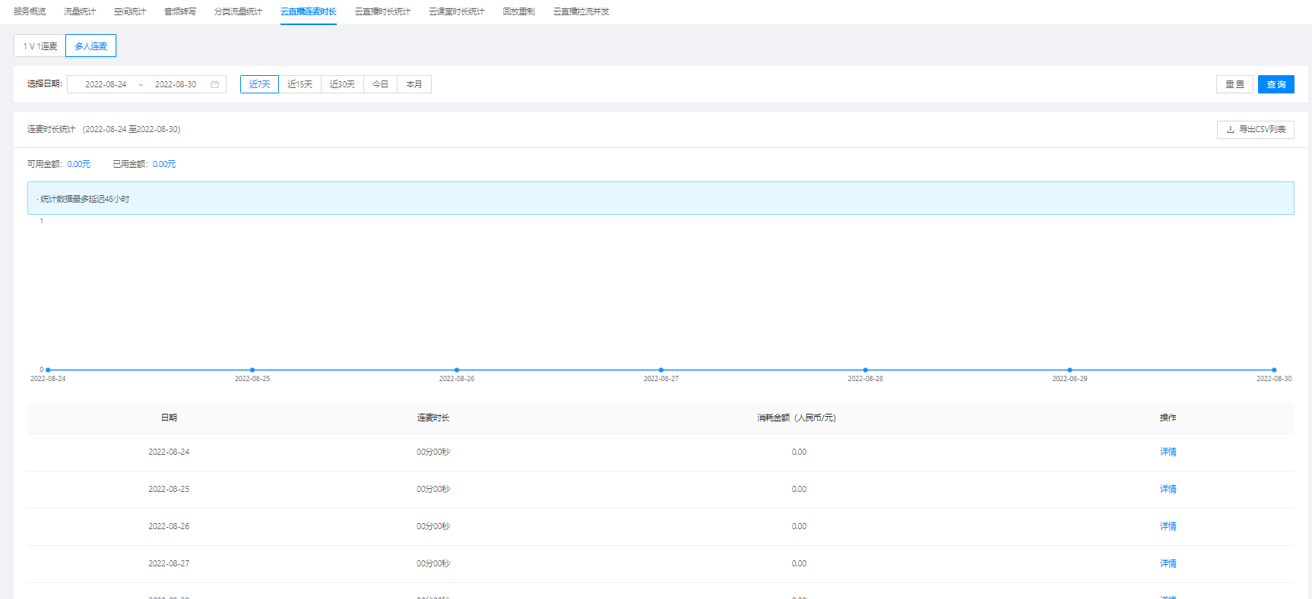The width and height of the screenshot is (1312, 599).
Task: Choose the 今日 range option
Action: click(380, 84)
